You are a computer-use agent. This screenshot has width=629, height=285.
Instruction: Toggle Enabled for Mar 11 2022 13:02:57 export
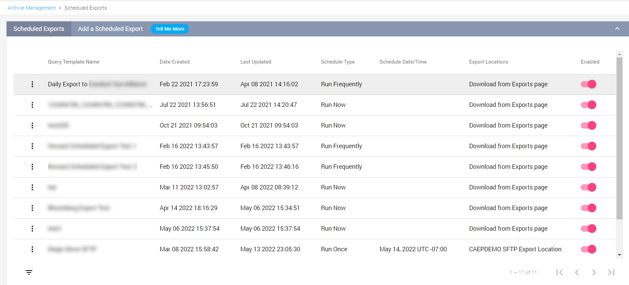(588, 187)
